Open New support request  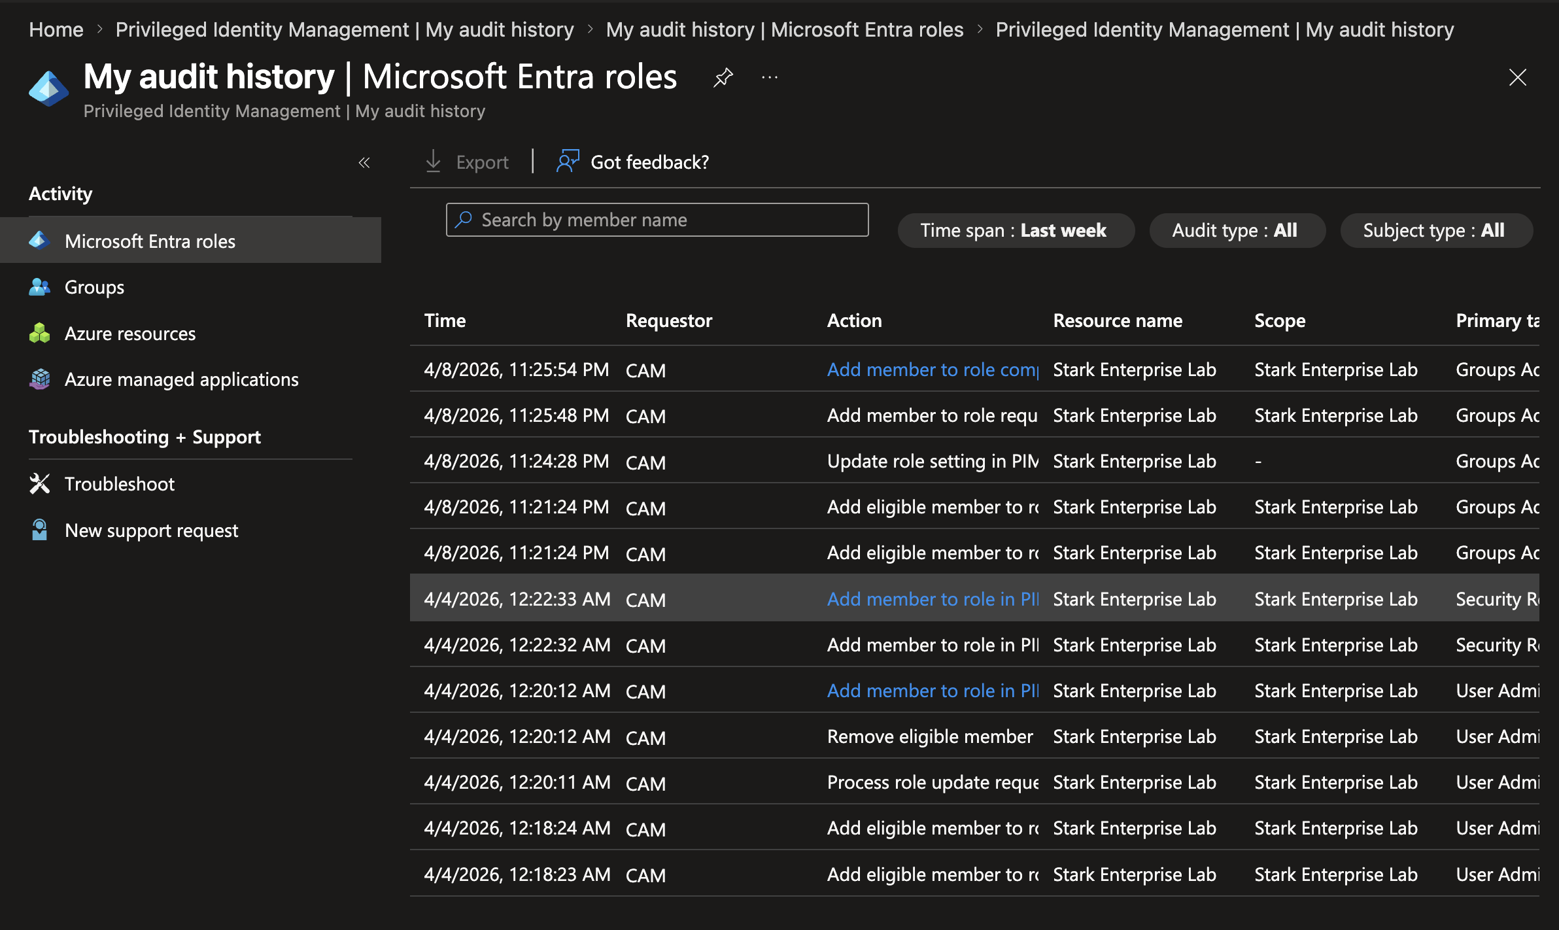point(151,530)
